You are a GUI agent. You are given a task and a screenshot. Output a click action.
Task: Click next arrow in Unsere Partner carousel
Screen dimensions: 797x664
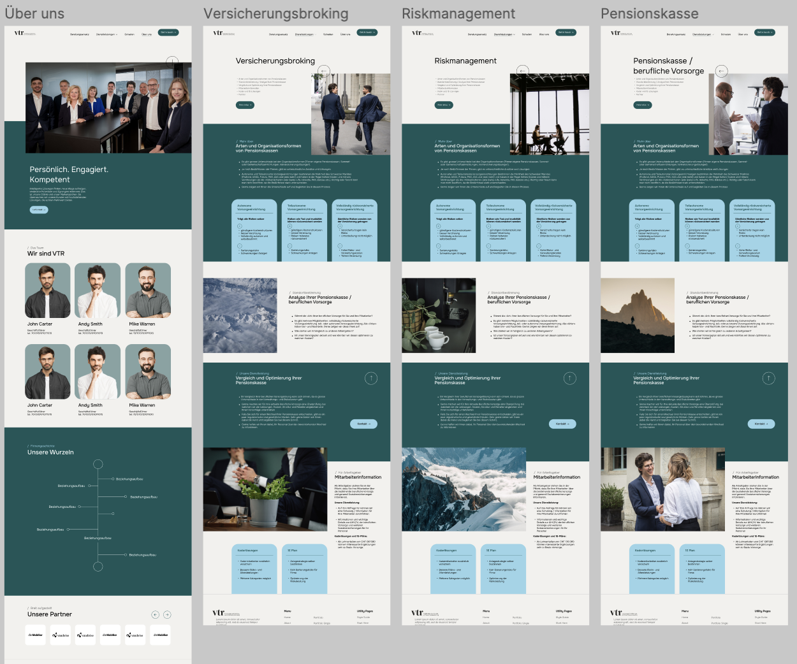[x=167, y=615]
